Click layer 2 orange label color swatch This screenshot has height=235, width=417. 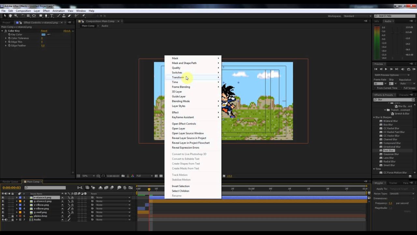20,201
